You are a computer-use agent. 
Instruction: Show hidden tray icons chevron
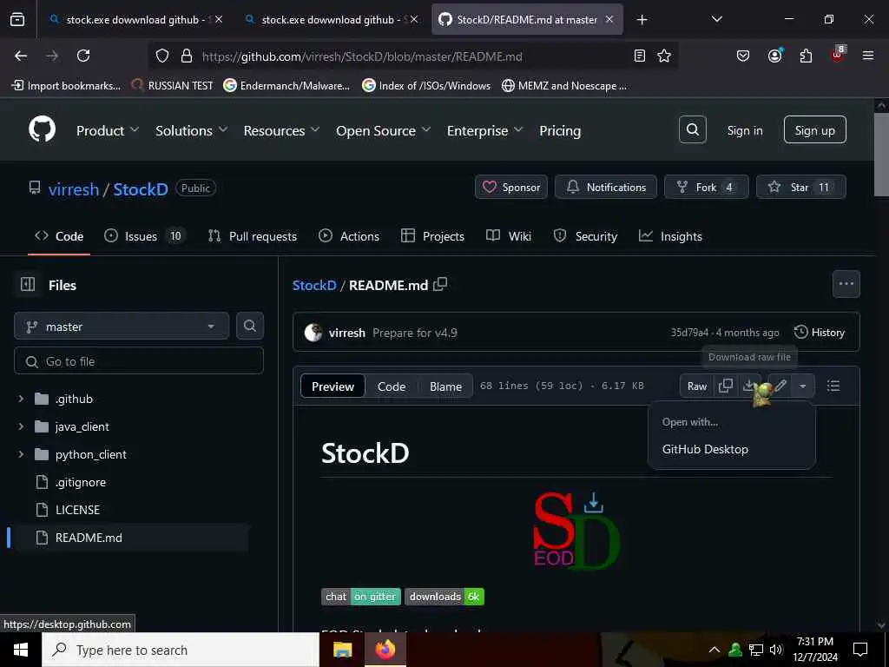pyautogui.click(x=714, y=650)
